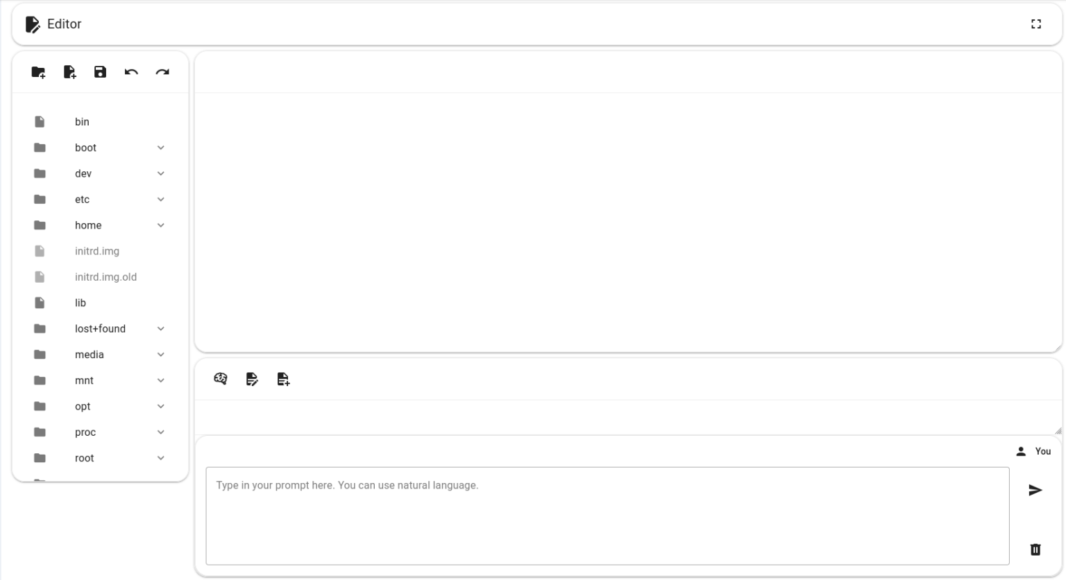
Task: Save the file using the floppy icon
Action: click(100, 72)
